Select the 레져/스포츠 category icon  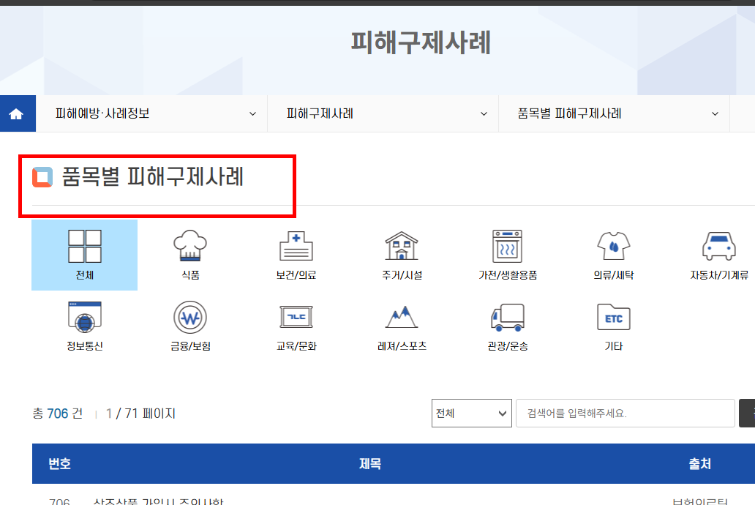(402, 324)
